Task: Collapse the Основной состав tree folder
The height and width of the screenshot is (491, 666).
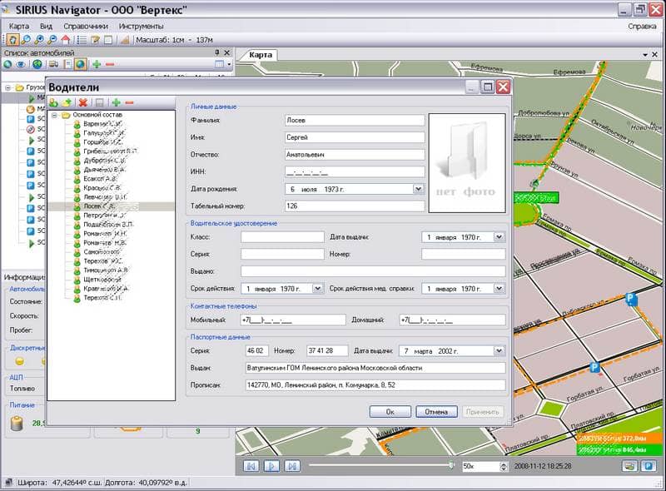Action: tap(54, 115)
